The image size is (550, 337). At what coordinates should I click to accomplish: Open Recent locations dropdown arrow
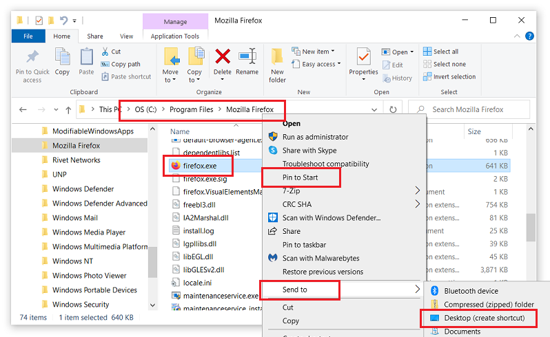(x=56, y=110)
